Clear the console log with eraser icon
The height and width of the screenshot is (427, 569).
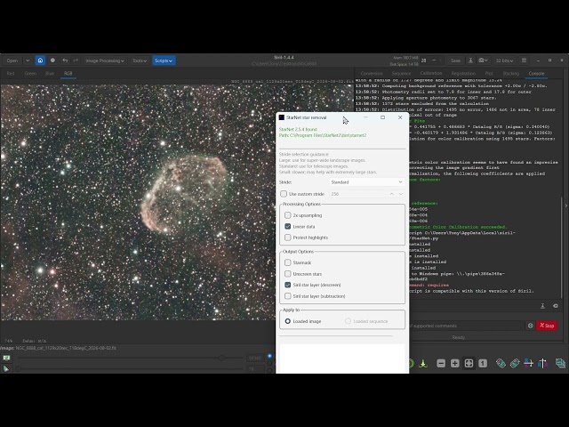point(555,306)
